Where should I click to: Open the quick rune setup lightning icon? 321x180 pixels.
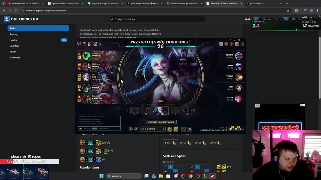click(x=130, y=129)
